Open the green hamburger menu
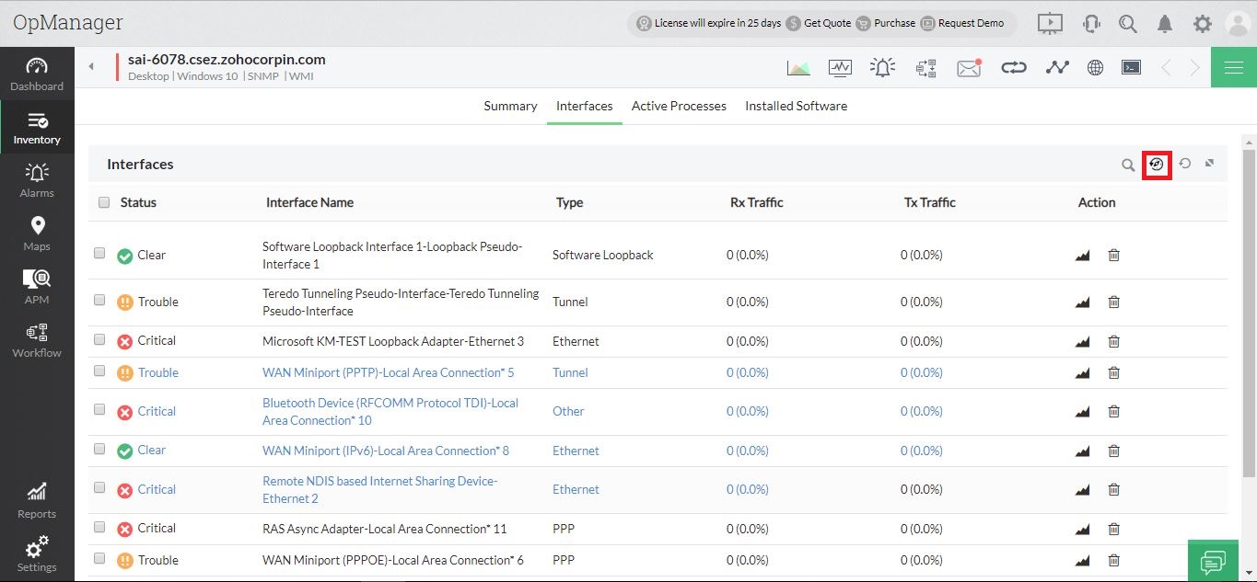 pos(1233,67)
